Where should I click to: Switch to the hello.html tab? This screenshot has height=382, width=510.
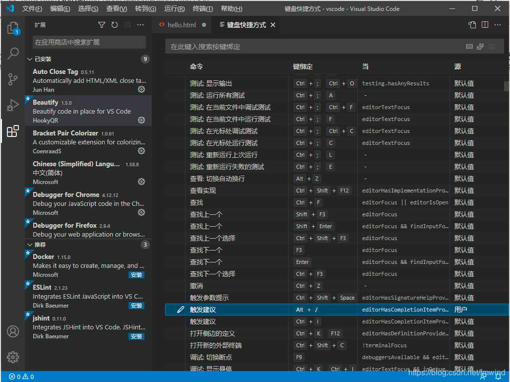click(x=182, y=25)
